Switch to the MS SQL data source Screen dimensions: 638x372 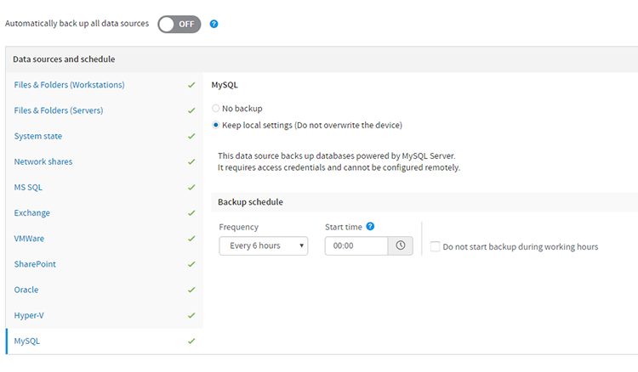[x=30, y=188]
